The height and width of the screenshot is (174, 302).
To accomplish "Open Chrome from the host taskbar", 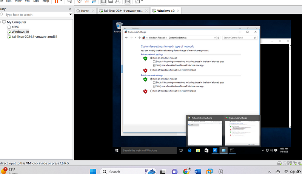I will click(x=186, y=171).
